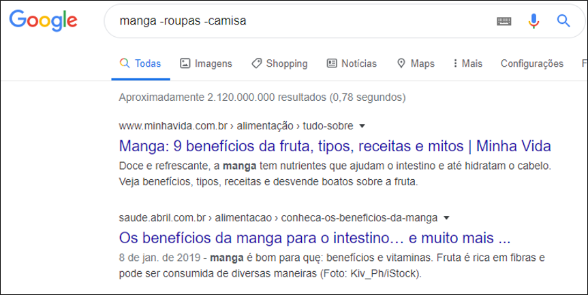Click the Imagens picture icon
The image size is (588, 295).
pyautogui.click(x=185, y=63)
